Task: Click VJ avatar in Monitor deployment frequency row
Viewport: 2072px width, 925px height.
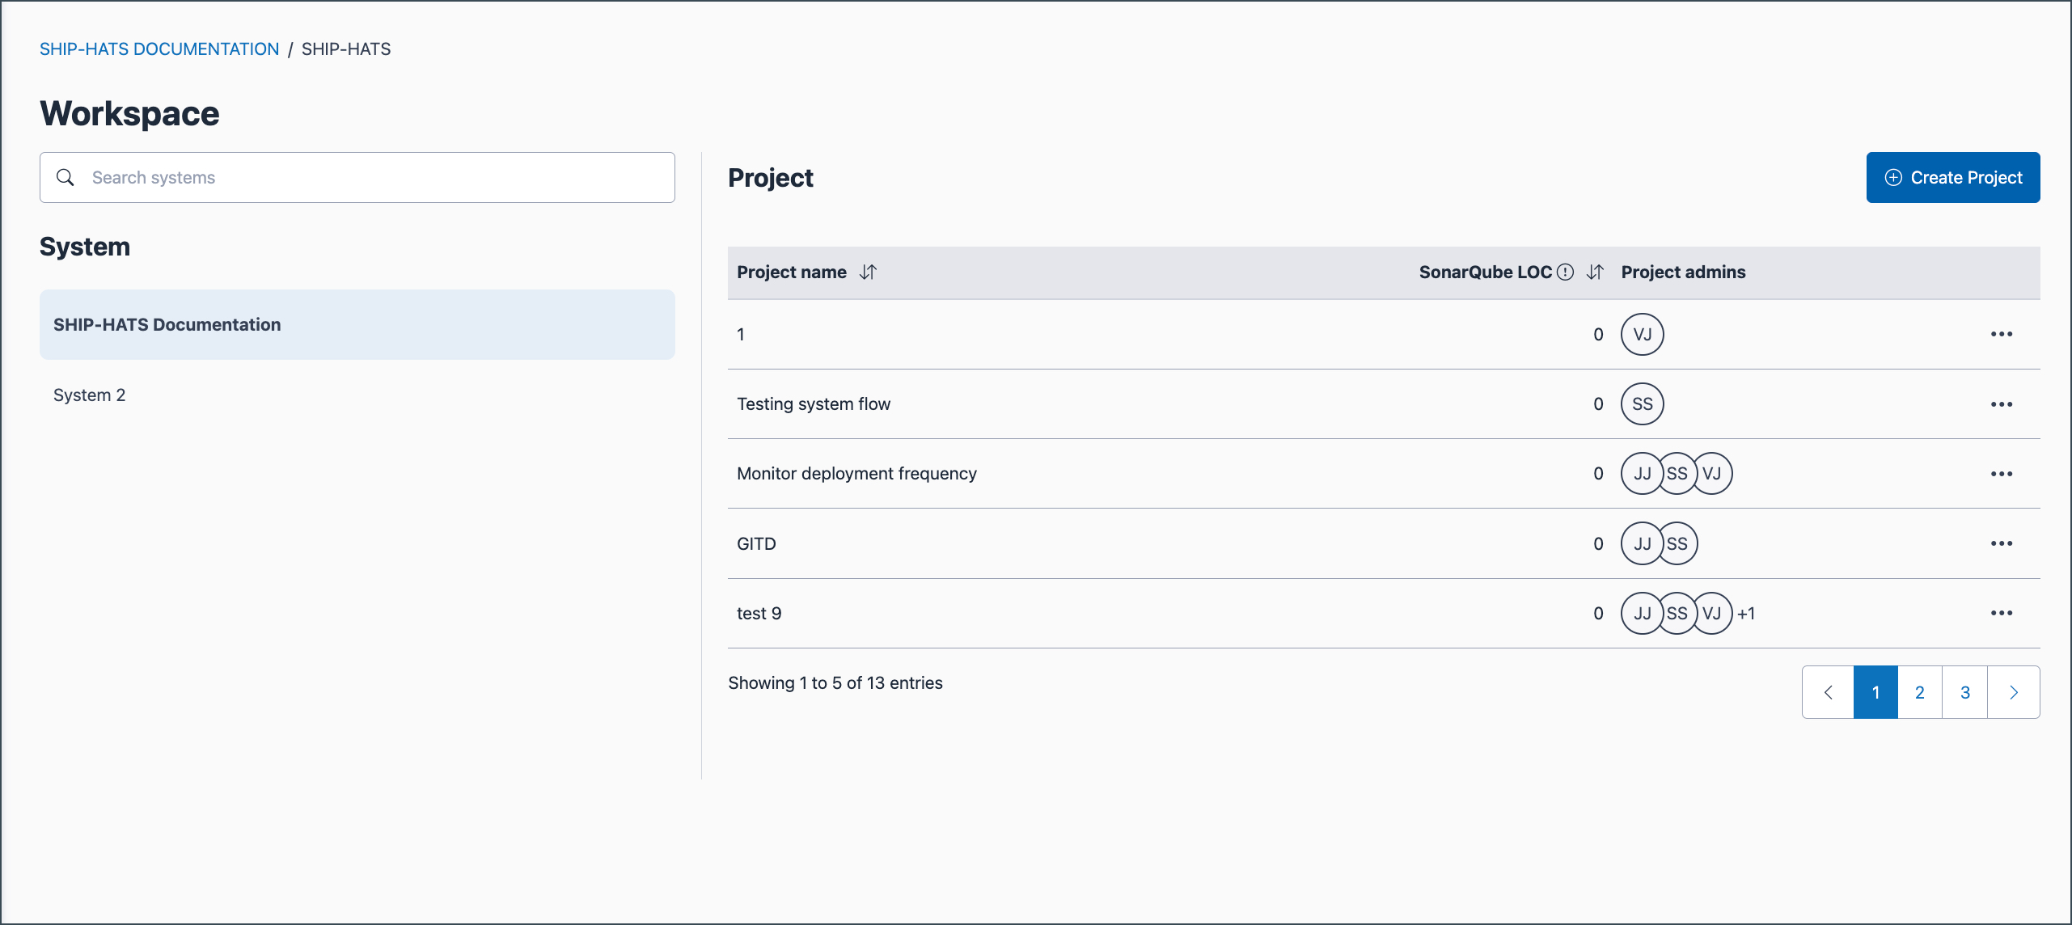Action: 1712,474
